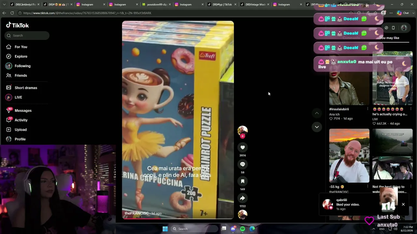Open the sound avatar below share button
This screenshot has height=234, width=417.
242,214
